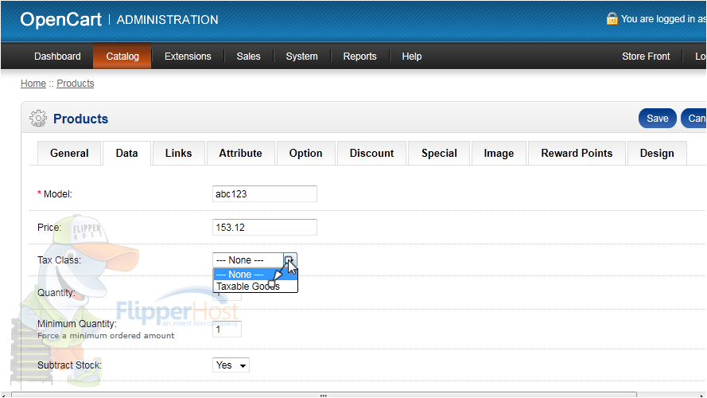Choose '--- None ---' in Tax Class list
Screen dimensions: 707x398
pos(254,275)
